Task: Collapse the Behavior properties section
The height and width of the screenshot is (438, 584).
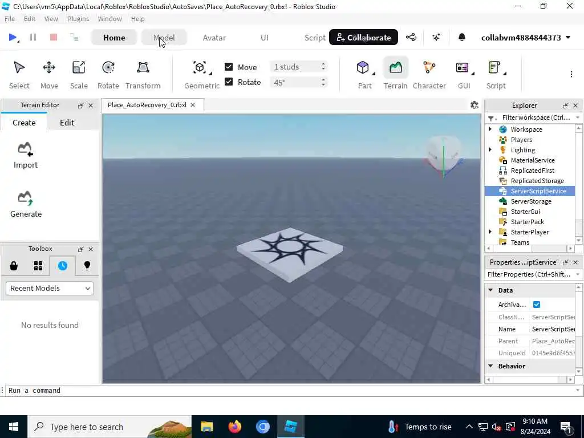Action: point(490,366)
